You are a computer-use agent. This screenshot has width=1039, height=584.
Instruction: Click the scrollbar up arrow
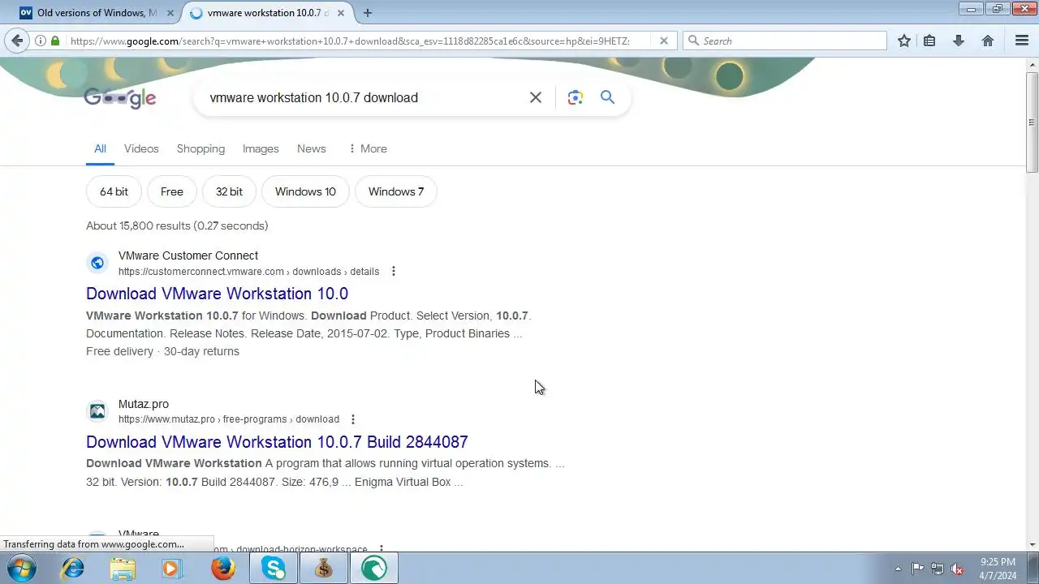[x=1032, y=64]
